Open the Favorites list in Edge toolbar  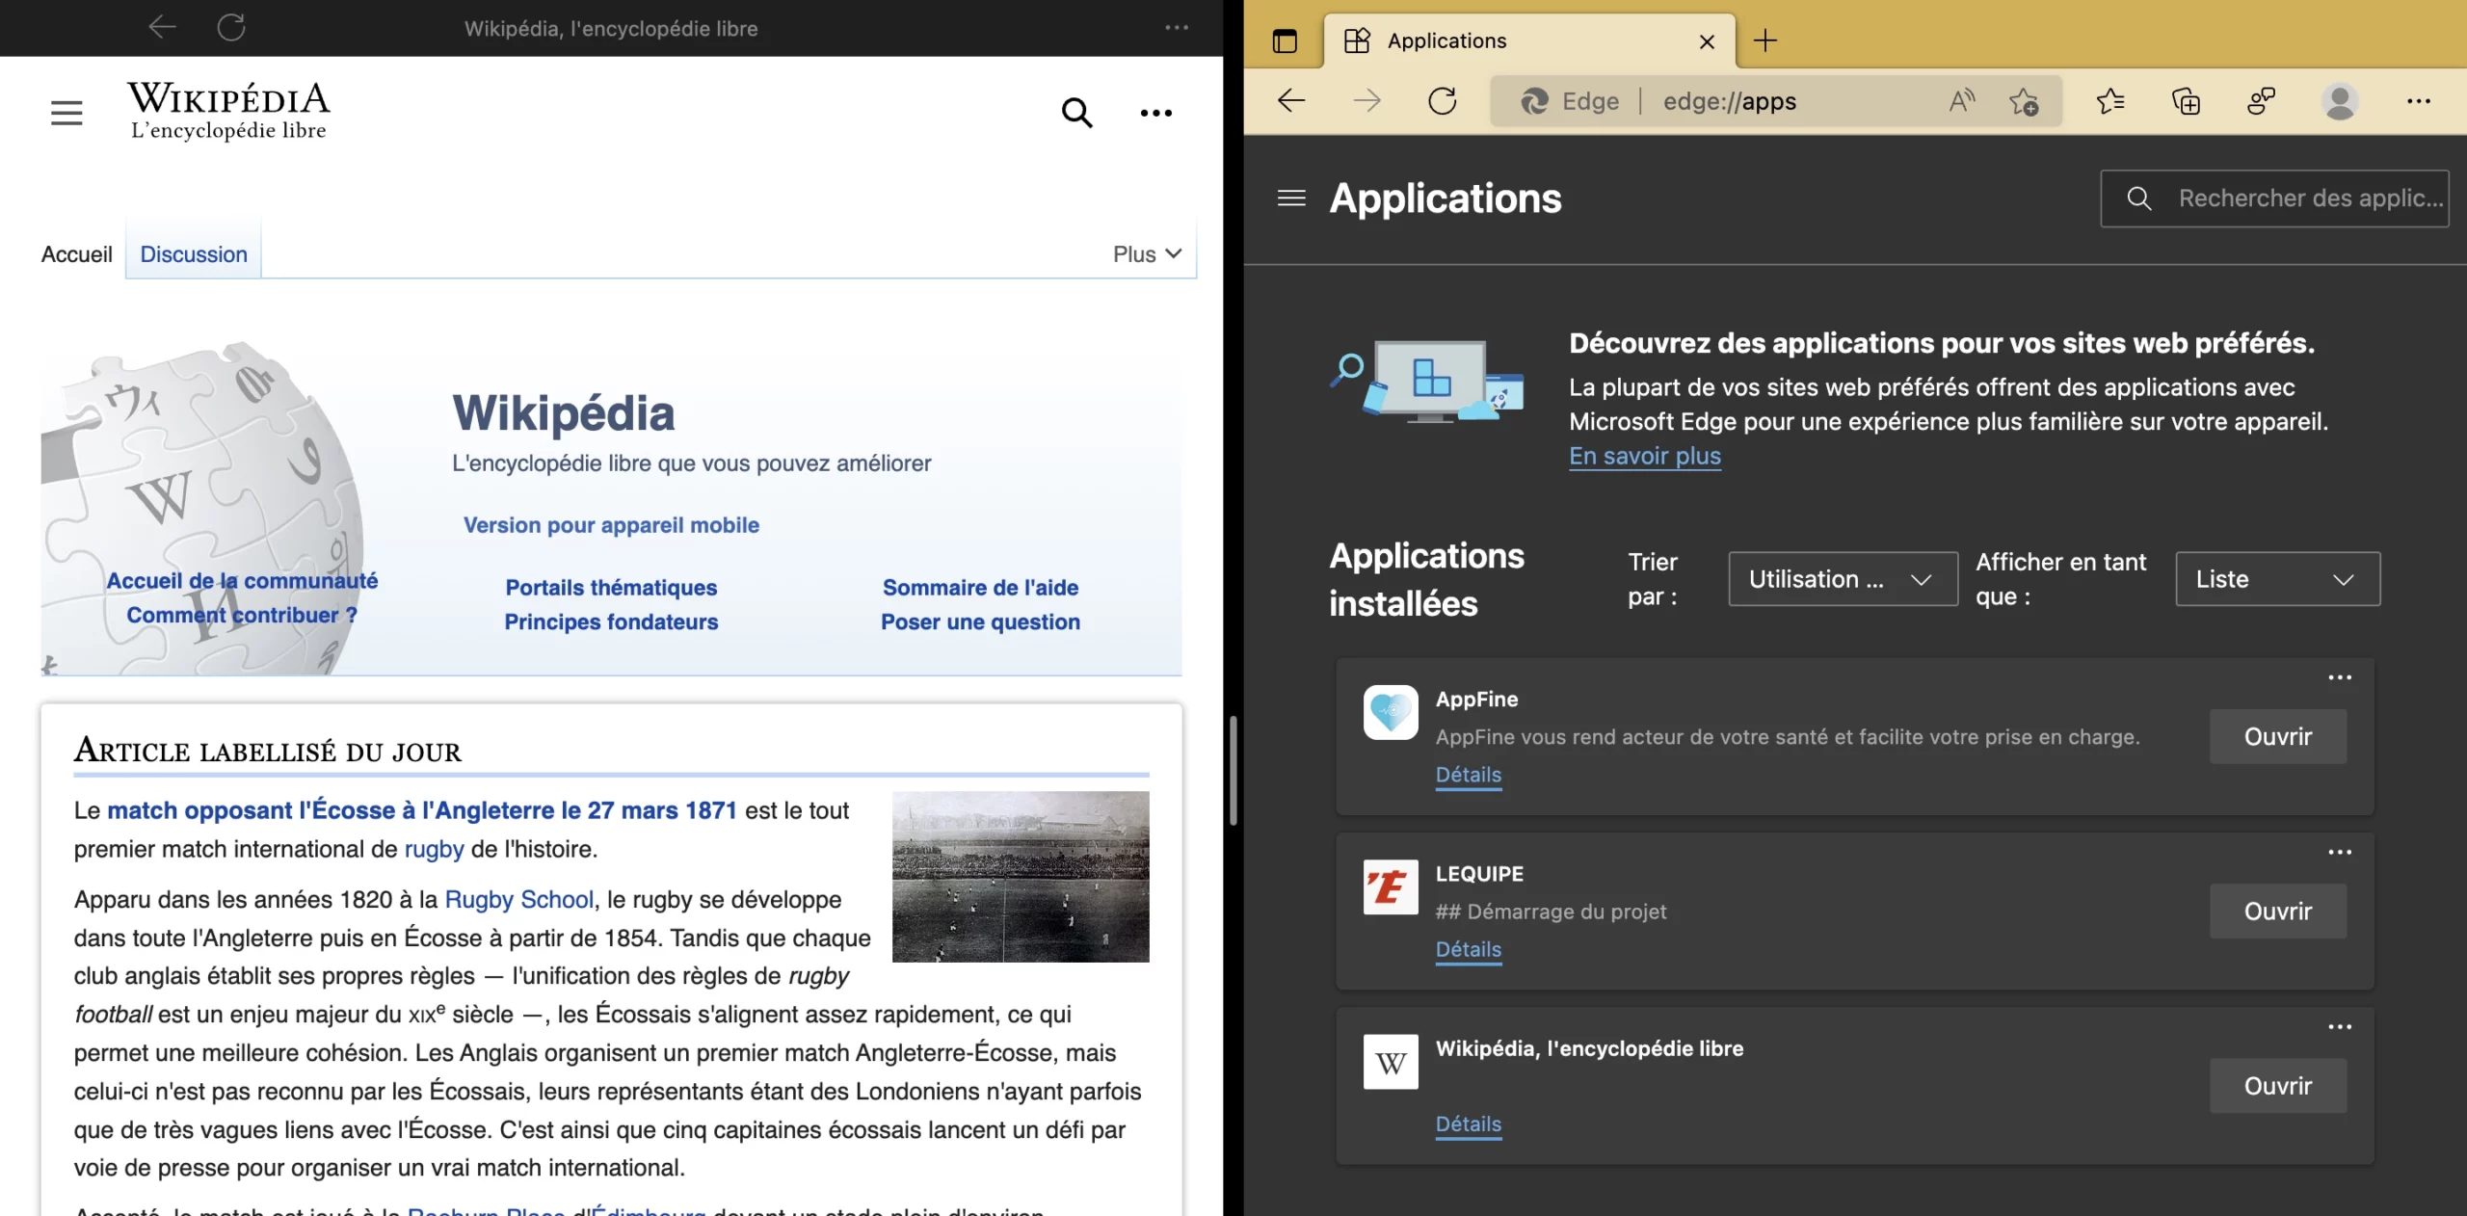click(x=2109, y=100)
